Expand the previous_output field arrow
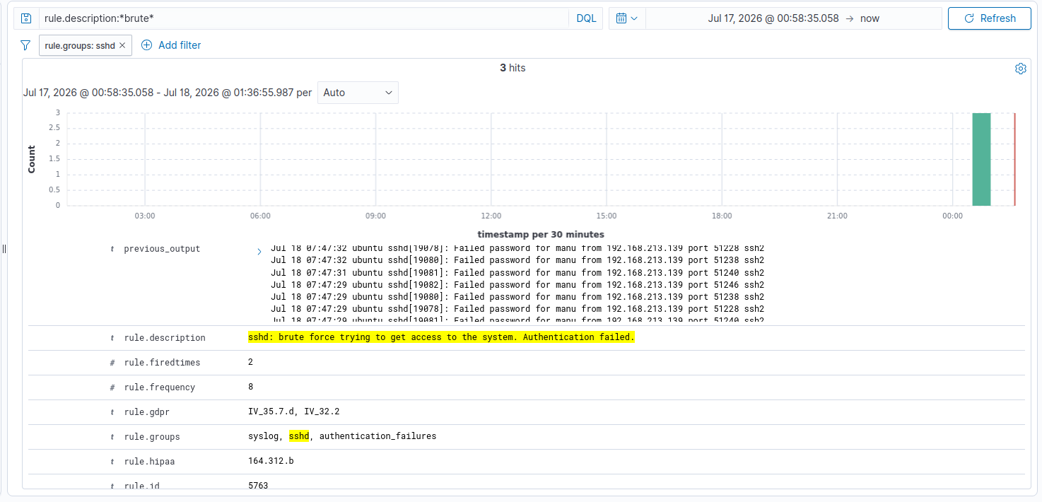 [x=259, y=252]
